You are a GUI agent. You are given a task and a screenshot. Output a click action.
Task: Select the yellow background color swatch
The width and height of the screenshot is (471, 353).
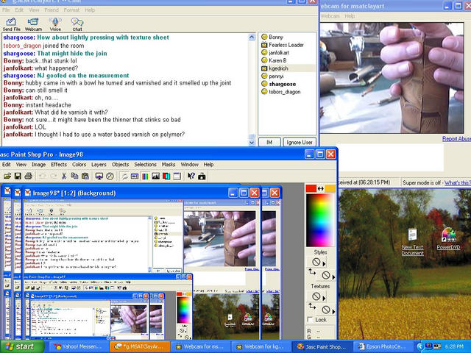pos(330,188)
